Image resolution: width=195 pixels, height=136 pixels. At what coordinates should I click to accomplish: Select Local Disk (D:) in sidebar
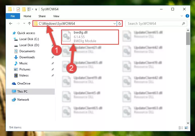[x=29, y=45]
